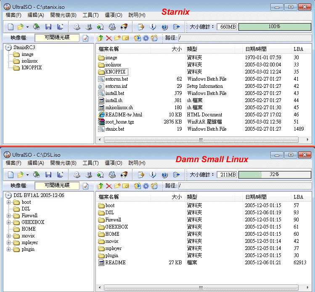This screenshot has height=292, width=315.
Task: Click green Up folder arrow in stanix.iso window
Action: click(x=100, y=38)
